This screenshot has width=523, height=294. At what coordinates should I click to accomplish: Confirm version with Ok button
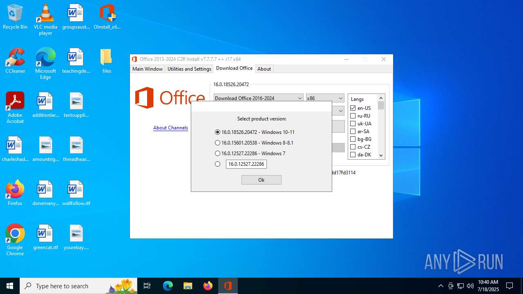coord(261,180)
